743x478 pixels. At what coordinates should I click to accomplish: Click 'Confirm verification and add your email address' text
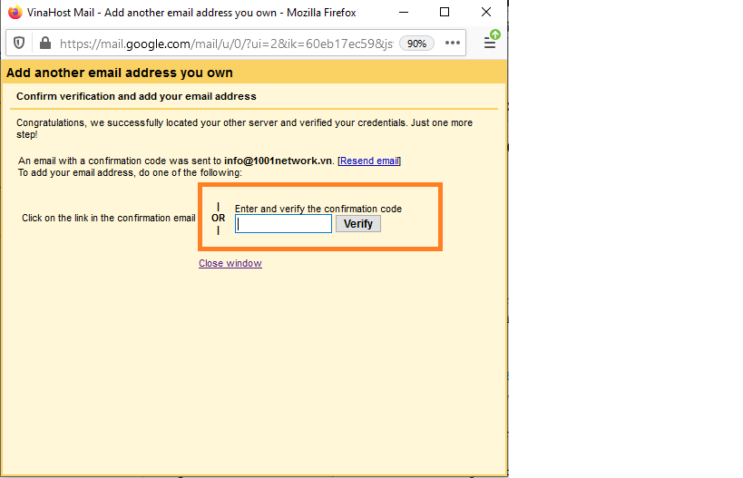coord(136,96)
